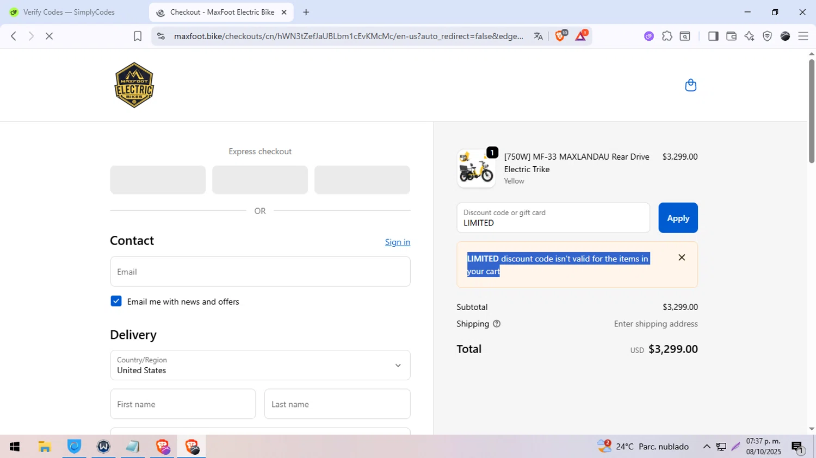Click the discount code field containing LIMITED

[x=553, y=218]
